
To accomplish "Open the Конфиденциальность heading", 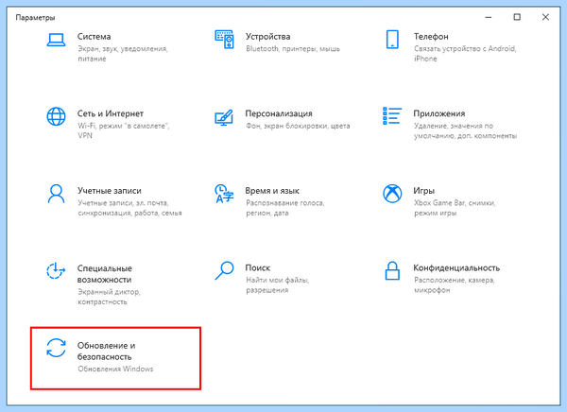I will 456,268.
